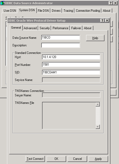
Task: Click the ODBC Administrator globe title icon
Action: [2, 3]
